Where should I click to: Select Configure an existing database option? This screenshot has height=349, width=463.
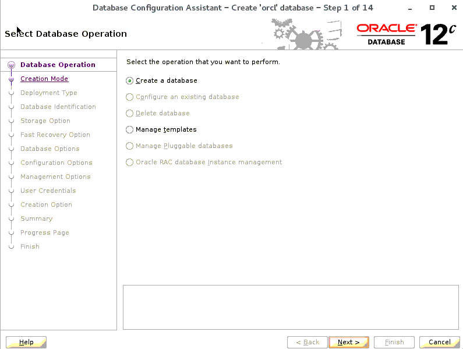pyautogui.click(x=130, y=97)
